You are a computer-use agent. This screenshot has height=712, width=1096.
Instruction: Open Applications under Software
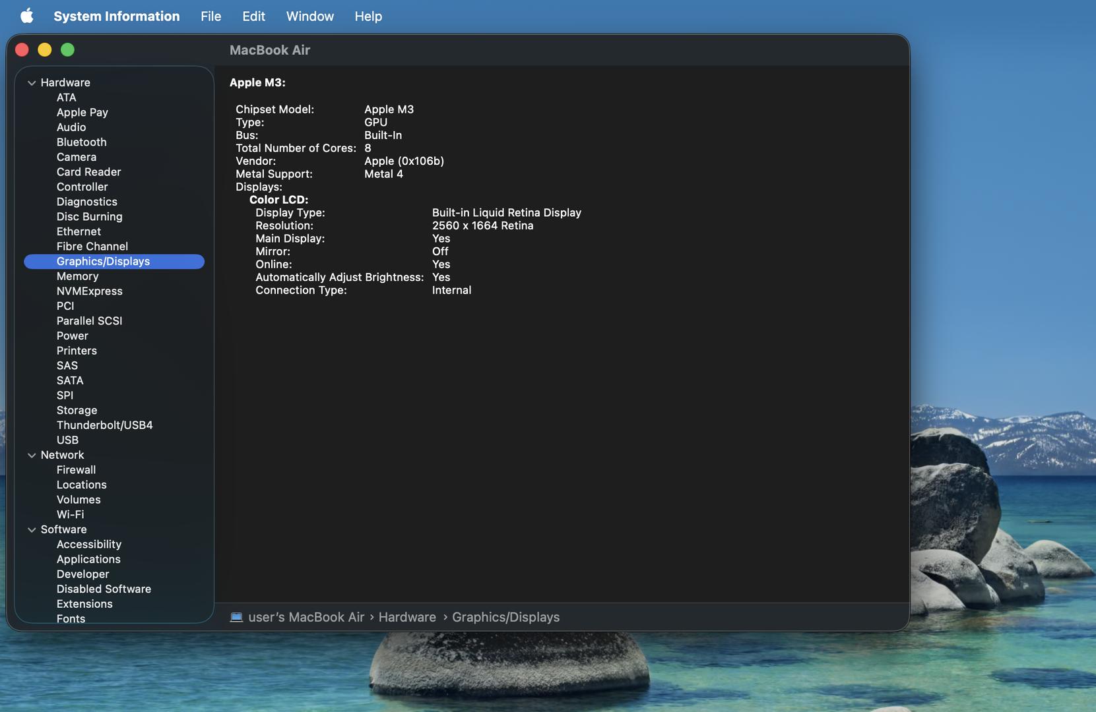coord(88,559)
